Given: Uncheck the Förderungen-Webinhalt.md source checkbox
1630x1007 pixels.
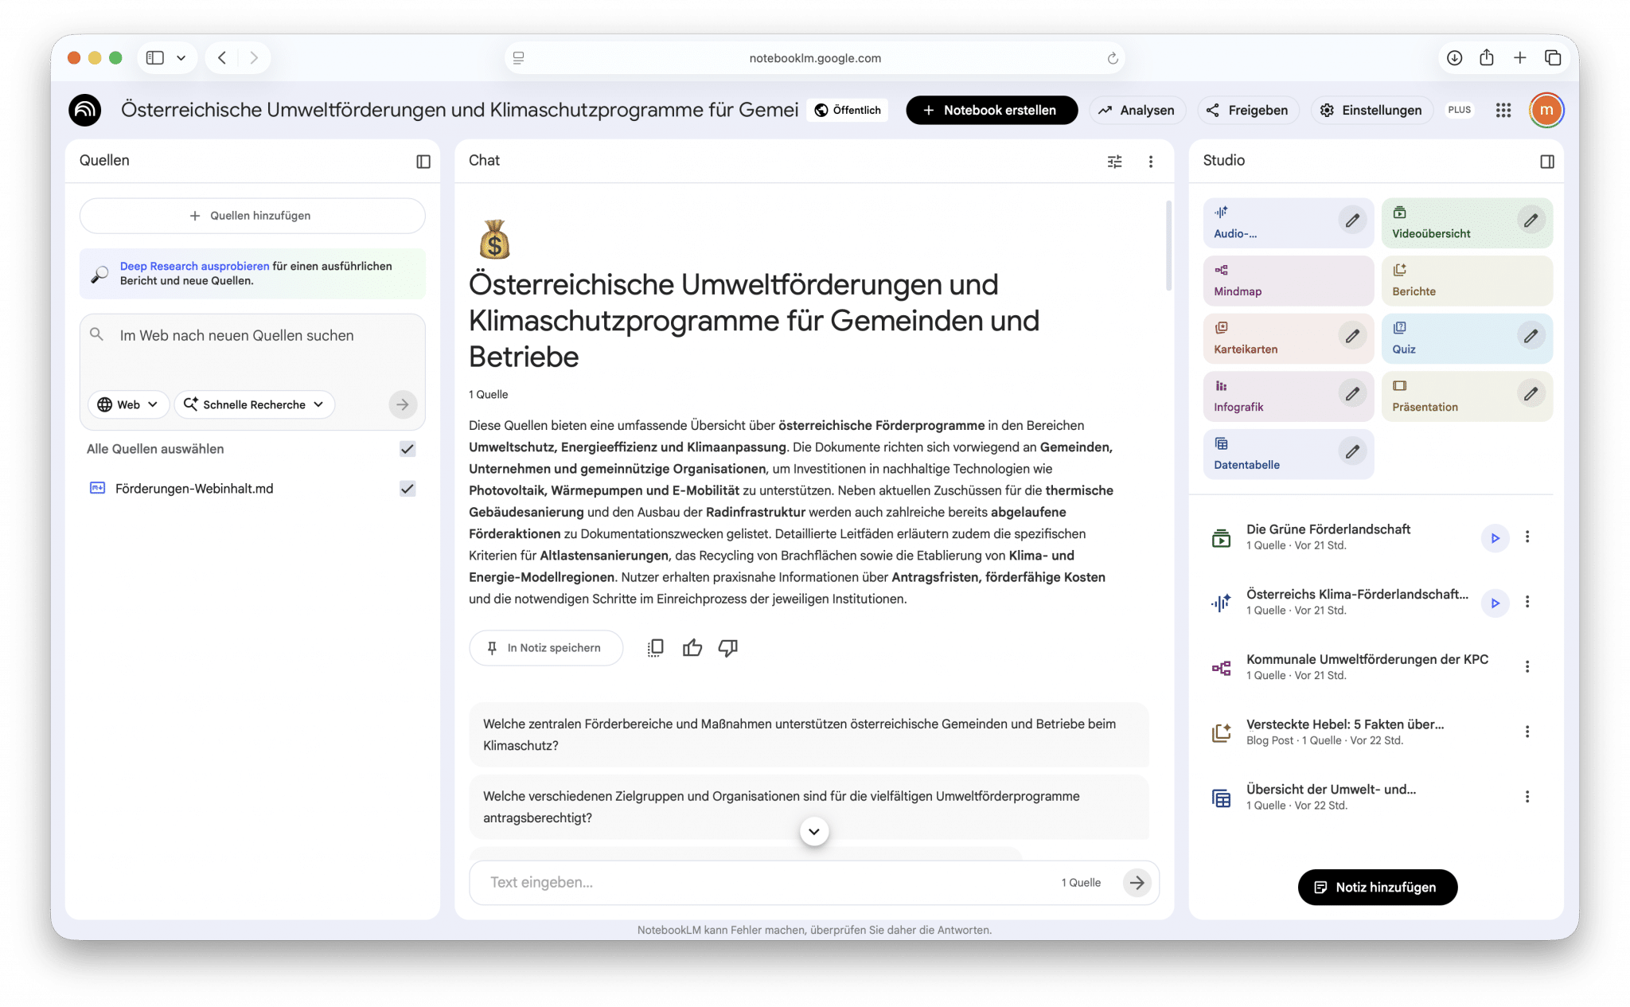Looking at the screenshot, I should tap(407, 489).
